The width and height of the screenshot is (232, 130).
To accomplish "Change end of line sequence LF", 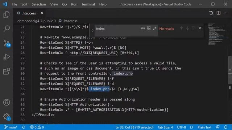I will [192, 127].
